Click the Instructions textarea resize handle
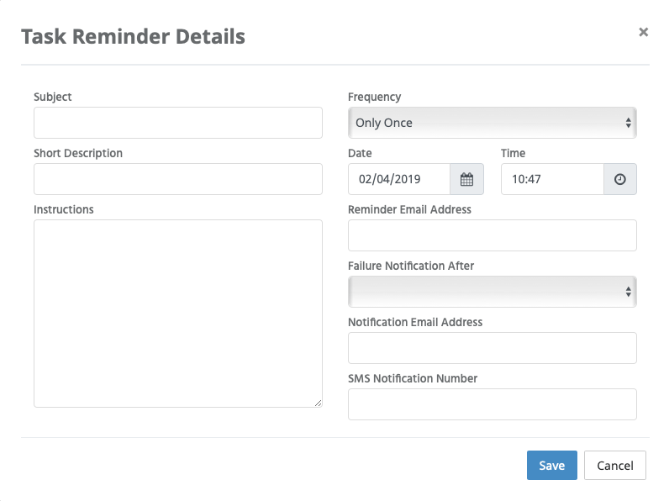This screenshot has height=501, width=669. point(318,403)
